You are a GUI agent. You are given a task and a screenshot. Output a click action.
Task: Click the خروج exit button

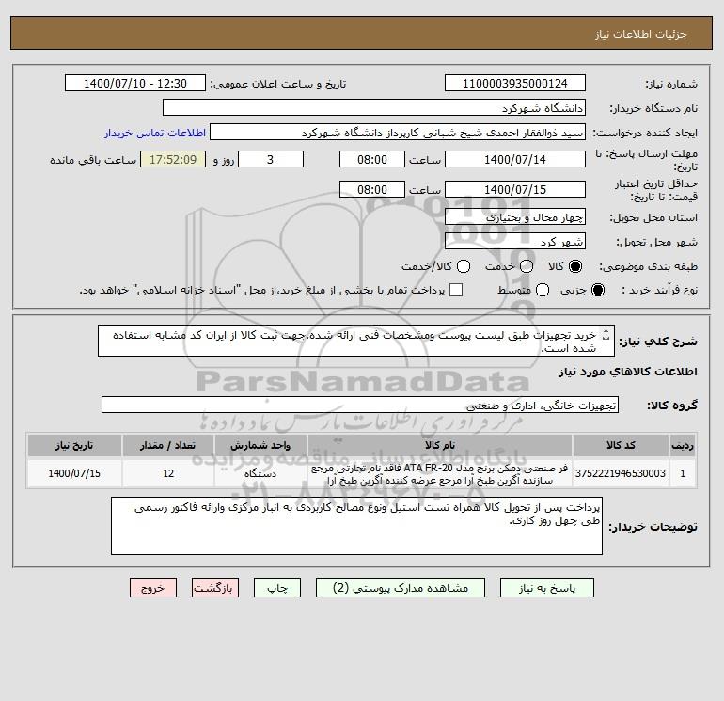click(x=153, y=588)
